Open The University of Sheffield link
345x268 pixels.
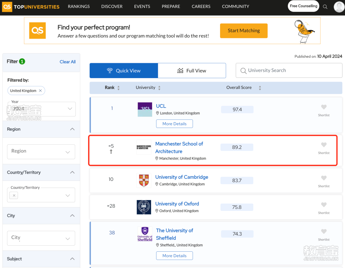[x=174, y=234]
